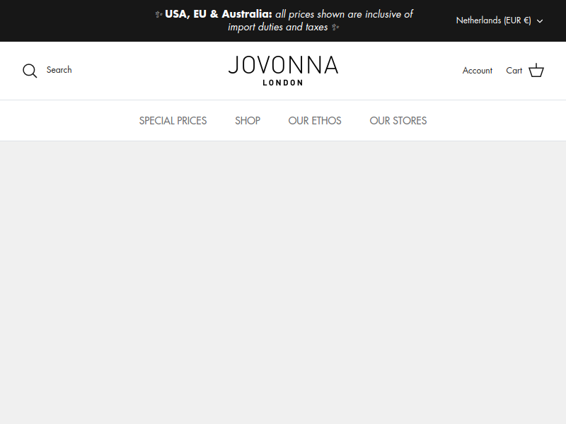The image size is (566, 424).
Task: Go to OUR ETHOS page
Action: pos(315,120)
